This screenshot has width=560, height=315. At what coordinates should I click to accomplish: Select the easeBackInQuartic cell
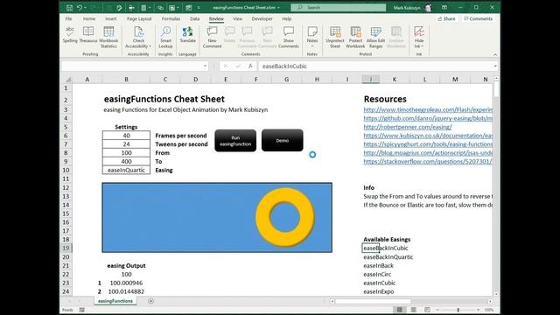point(388,257)
